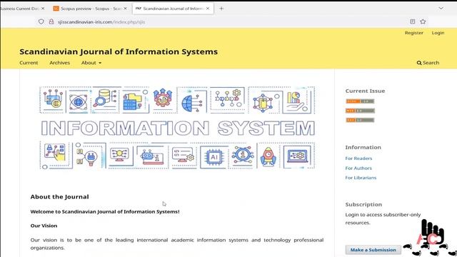457x257 pixels.
Task: Click the info circle icon in banner
Action: pos(243,155)
